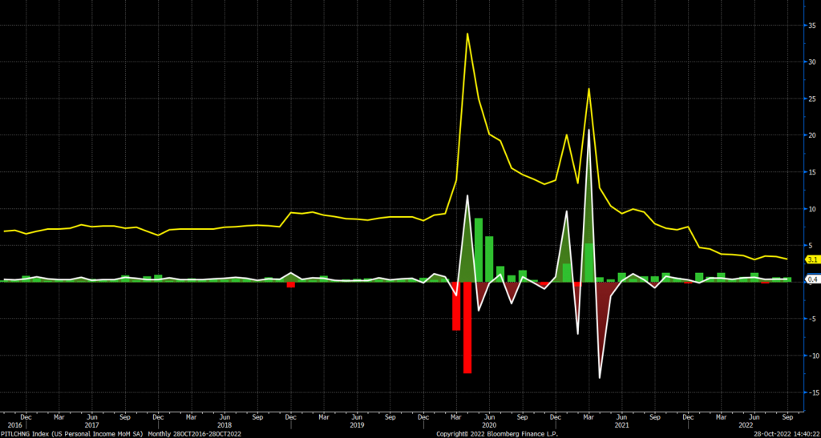Click the white 0.4 last-value tag
Image resolution: width=821 pixels, height=438 pixels.
point(812,279)
